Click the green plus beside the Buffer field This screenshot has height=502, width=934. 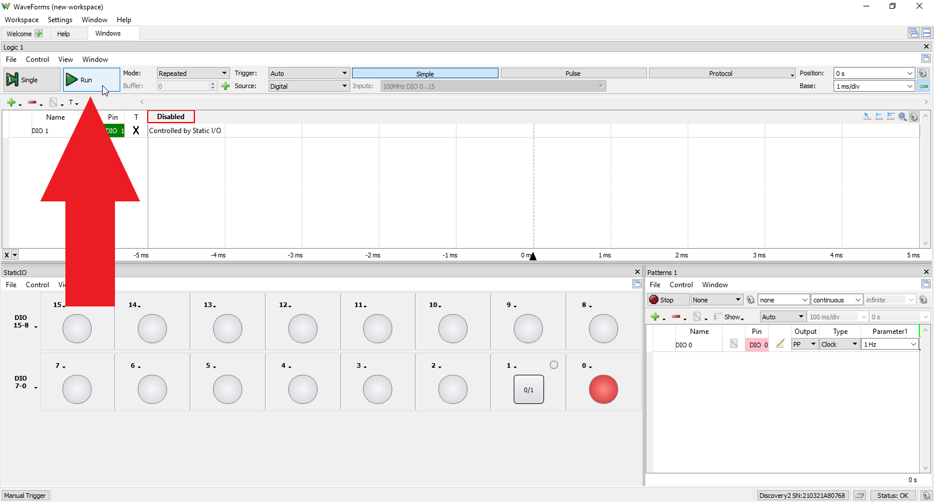(225, 86)
